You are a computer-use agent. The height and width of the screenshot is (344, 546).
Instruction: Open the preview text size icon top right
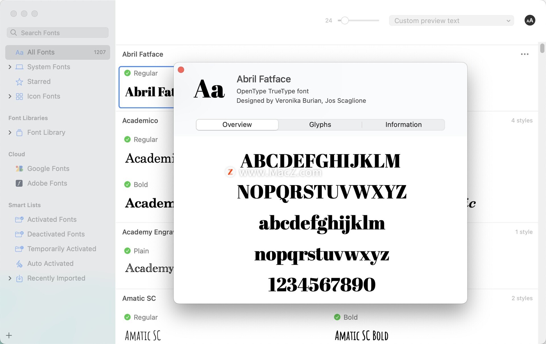[530, 20]
